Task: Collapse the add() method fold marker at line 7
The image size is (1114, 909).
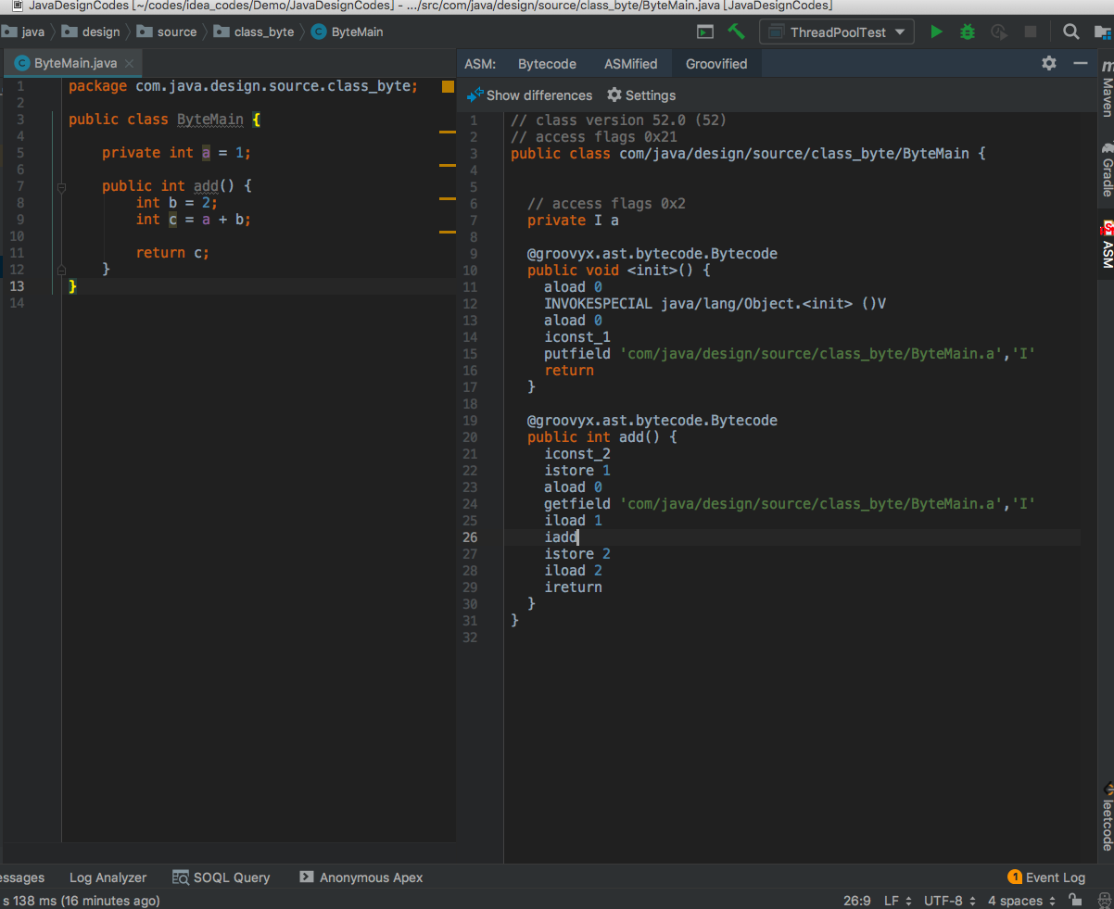Action: point(61,186)
